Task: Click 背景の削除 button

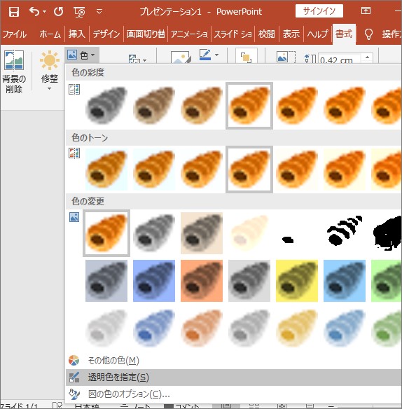Action: (14, 71)
